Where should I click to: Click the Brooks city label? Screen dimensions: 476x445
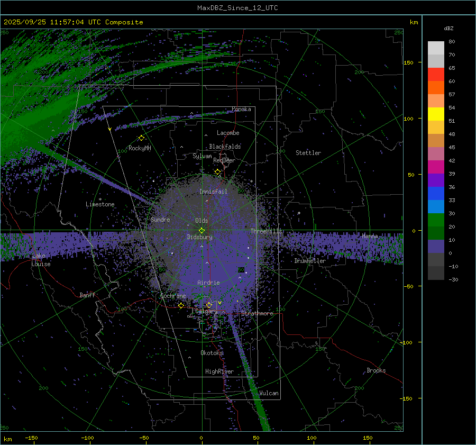pyautogui.click(x=376, y=370)
